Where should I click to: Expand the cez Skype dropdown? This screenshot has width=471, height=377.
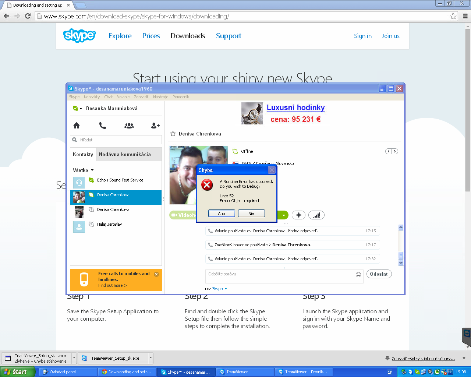pos(220,289)
